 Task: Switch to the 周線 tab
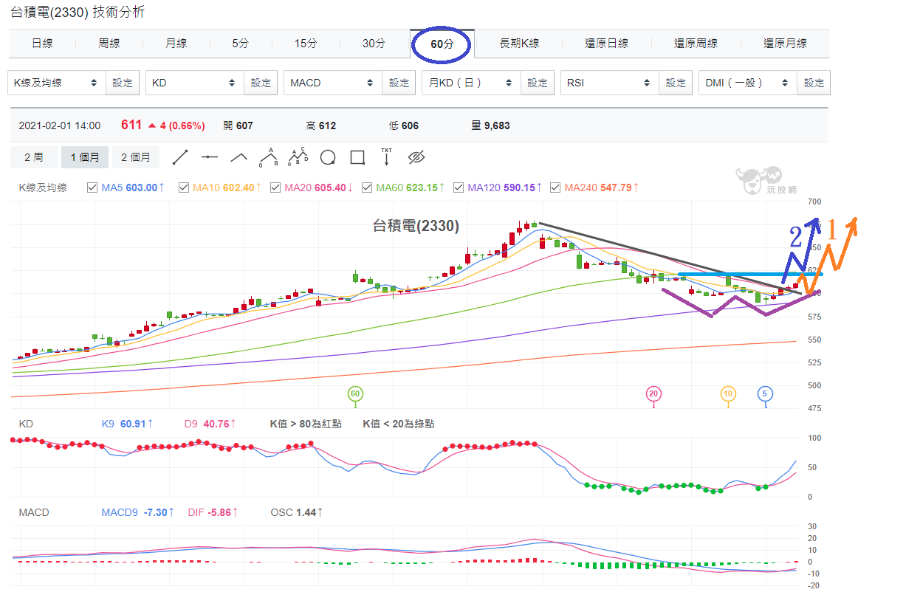coord(109,44)
